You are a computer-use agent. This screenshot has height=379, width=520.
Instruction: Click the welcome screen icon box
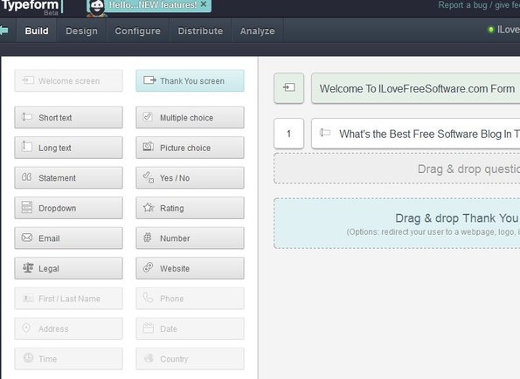[x=289, y=88]
